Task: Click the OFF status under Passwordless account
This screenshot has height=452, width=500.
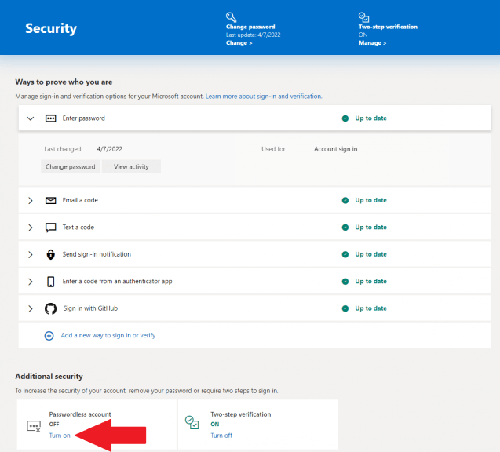Action: coord(54,425)
